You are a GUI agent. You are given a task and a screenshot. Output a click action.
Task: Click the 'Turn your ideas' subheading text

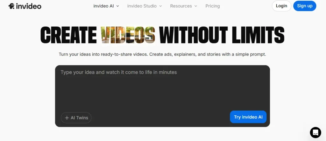[x=162, y=54]
